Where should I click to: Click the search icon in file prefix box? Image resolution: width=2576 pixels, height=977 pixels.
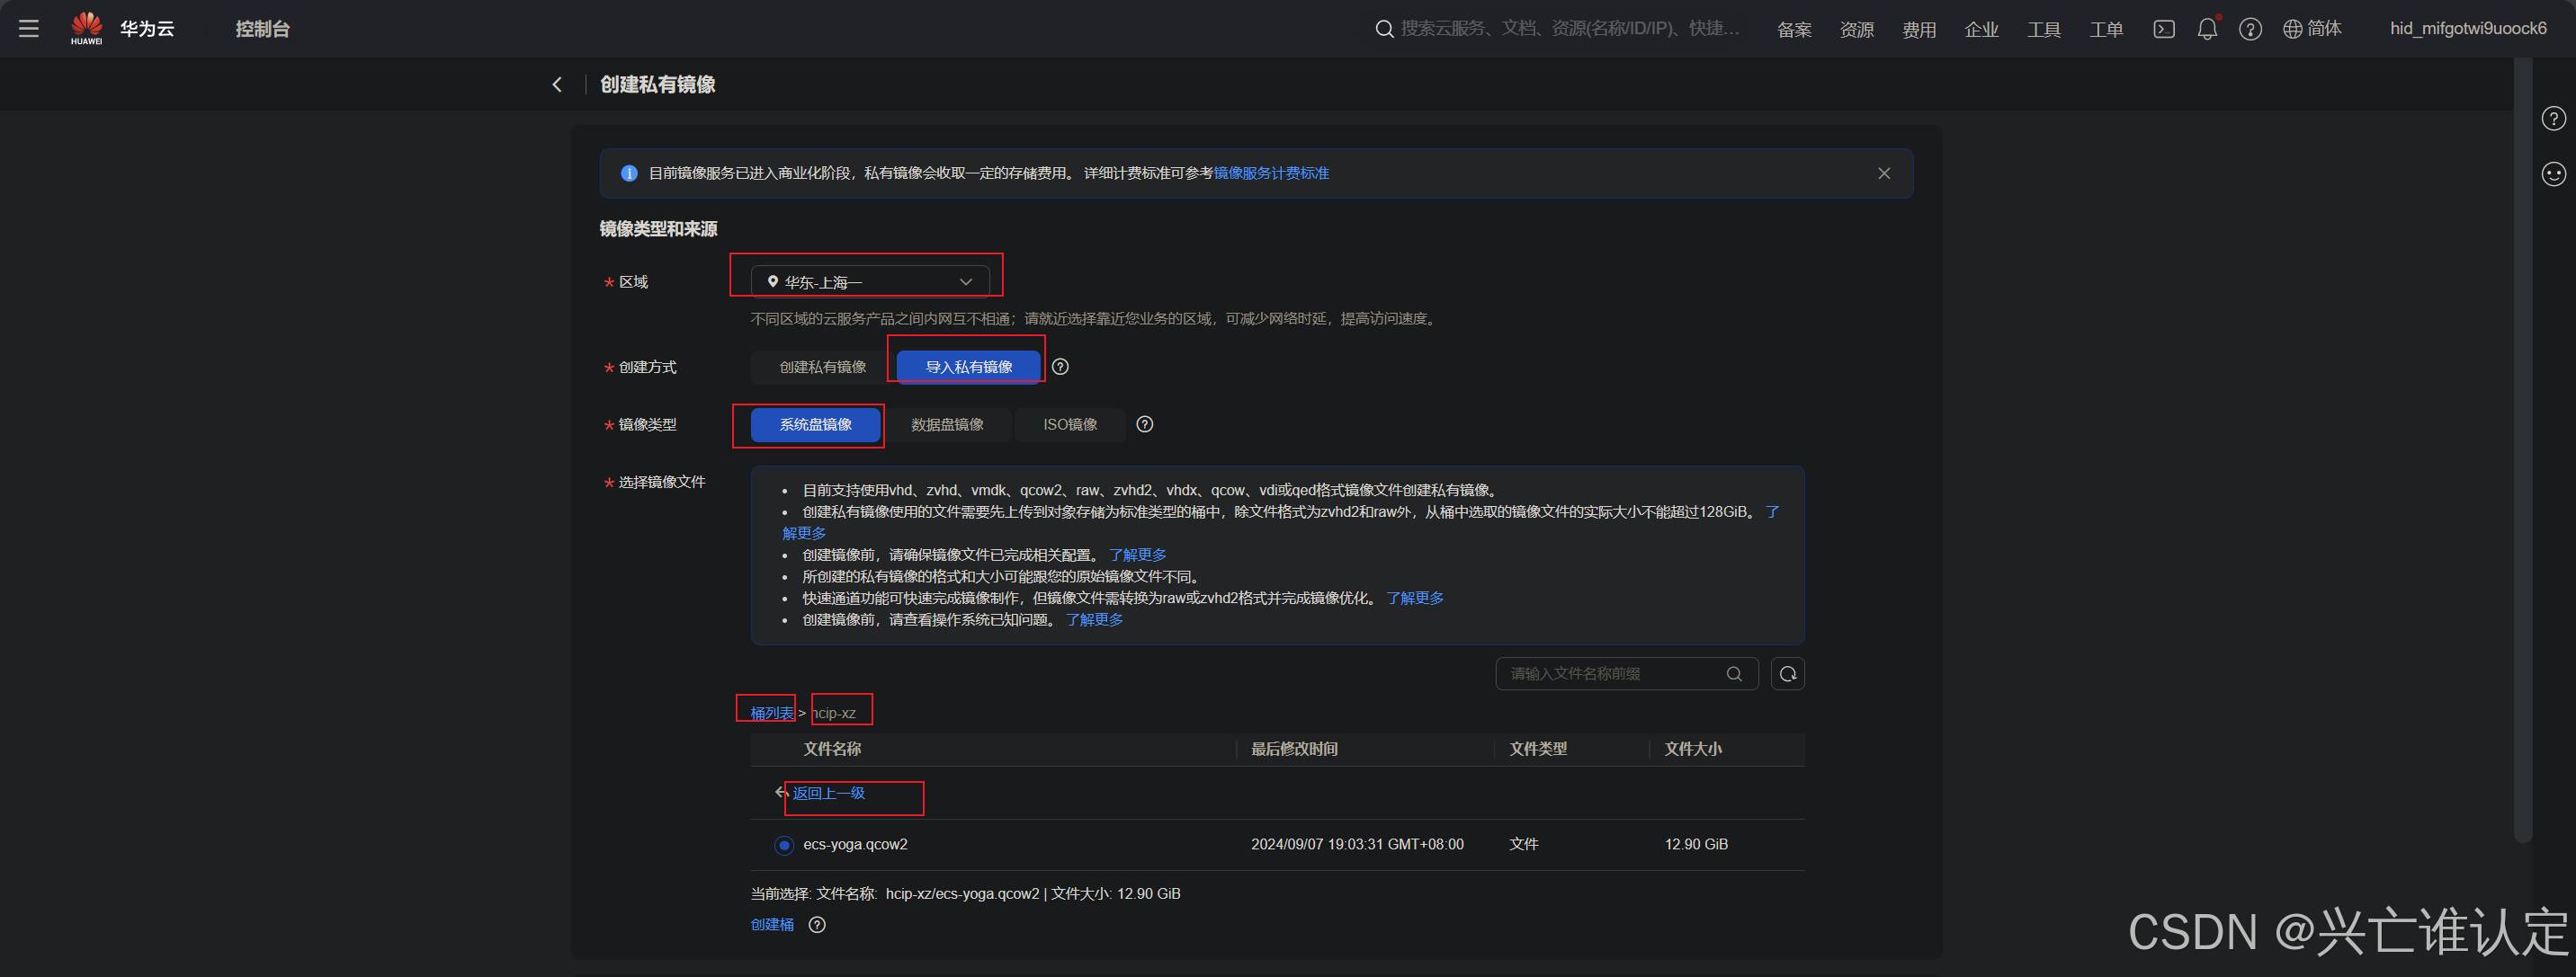(1734, 674)
